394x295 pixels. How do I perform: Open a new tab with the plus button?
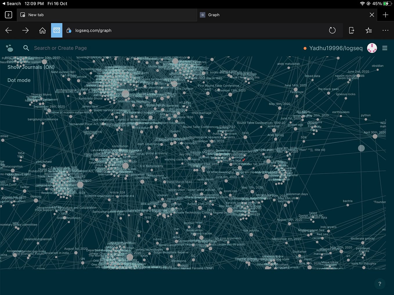tap(385, 14)
